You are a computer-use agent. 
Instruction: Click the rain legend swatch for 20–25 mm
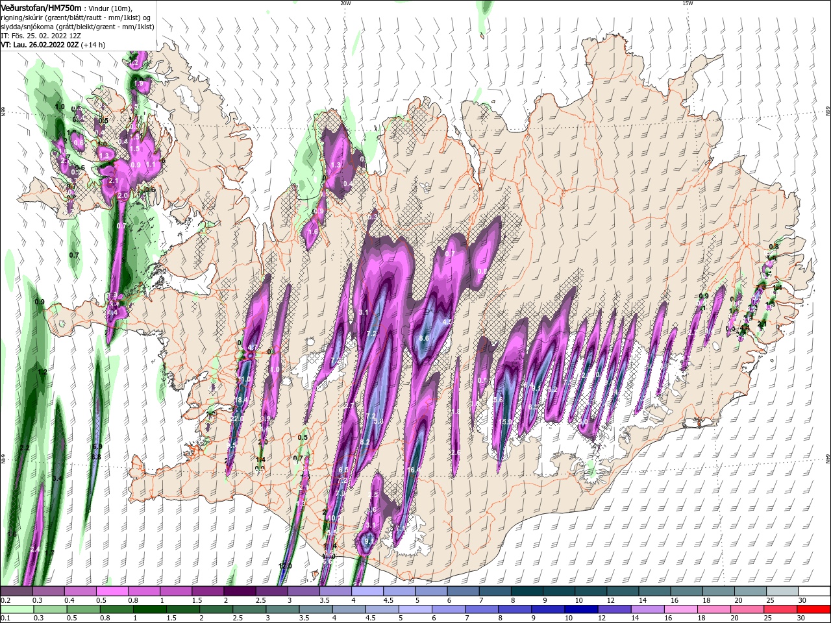(x=747, y=609)
